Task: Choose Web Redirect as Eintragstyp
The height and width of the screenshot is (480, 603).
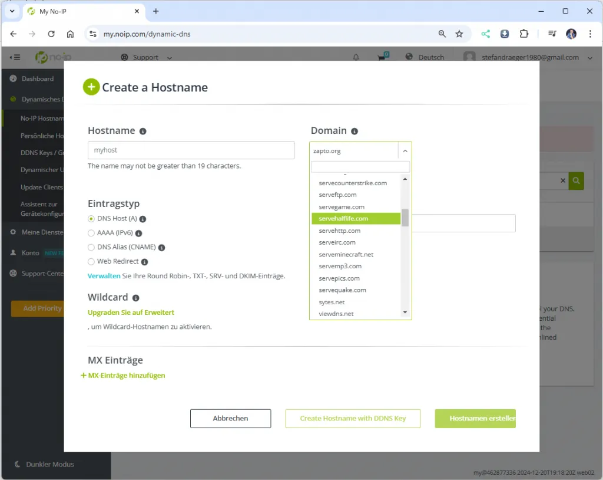Action: pos(91,261)
